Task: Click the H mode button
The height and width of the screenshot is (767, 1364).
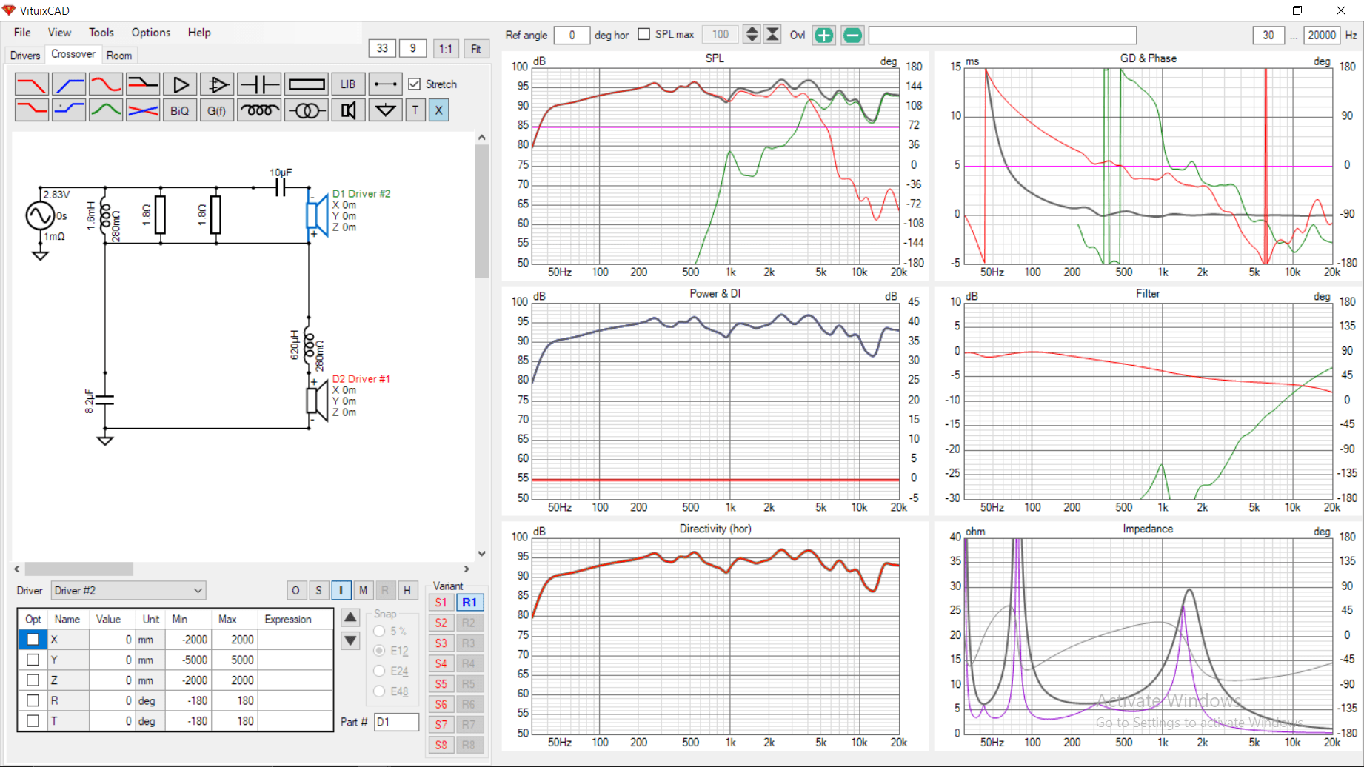Action: (x=407, y=590)
